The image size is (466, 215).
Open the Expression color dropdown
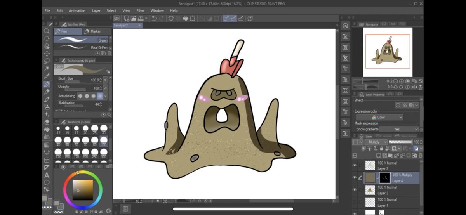(380, 117)
